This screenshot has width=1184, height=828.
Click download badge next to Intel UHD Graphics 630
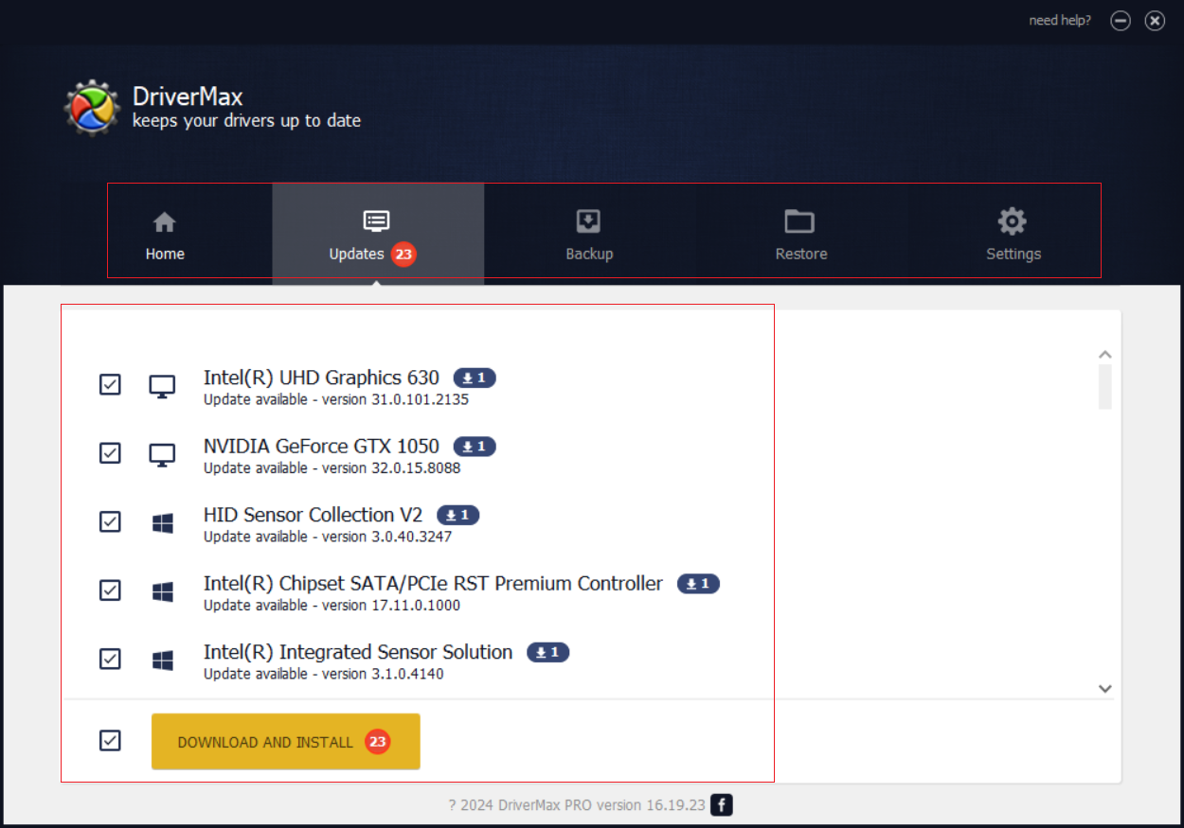[475, 378]
